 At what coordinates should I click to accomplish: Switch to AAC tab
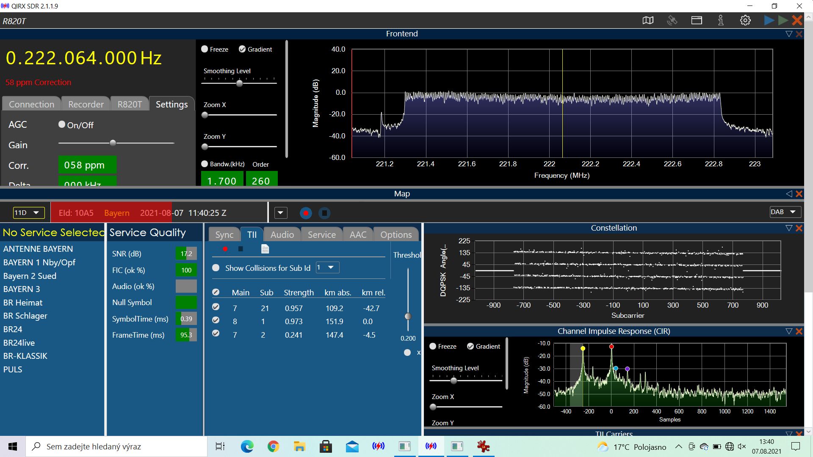(358, 234)
